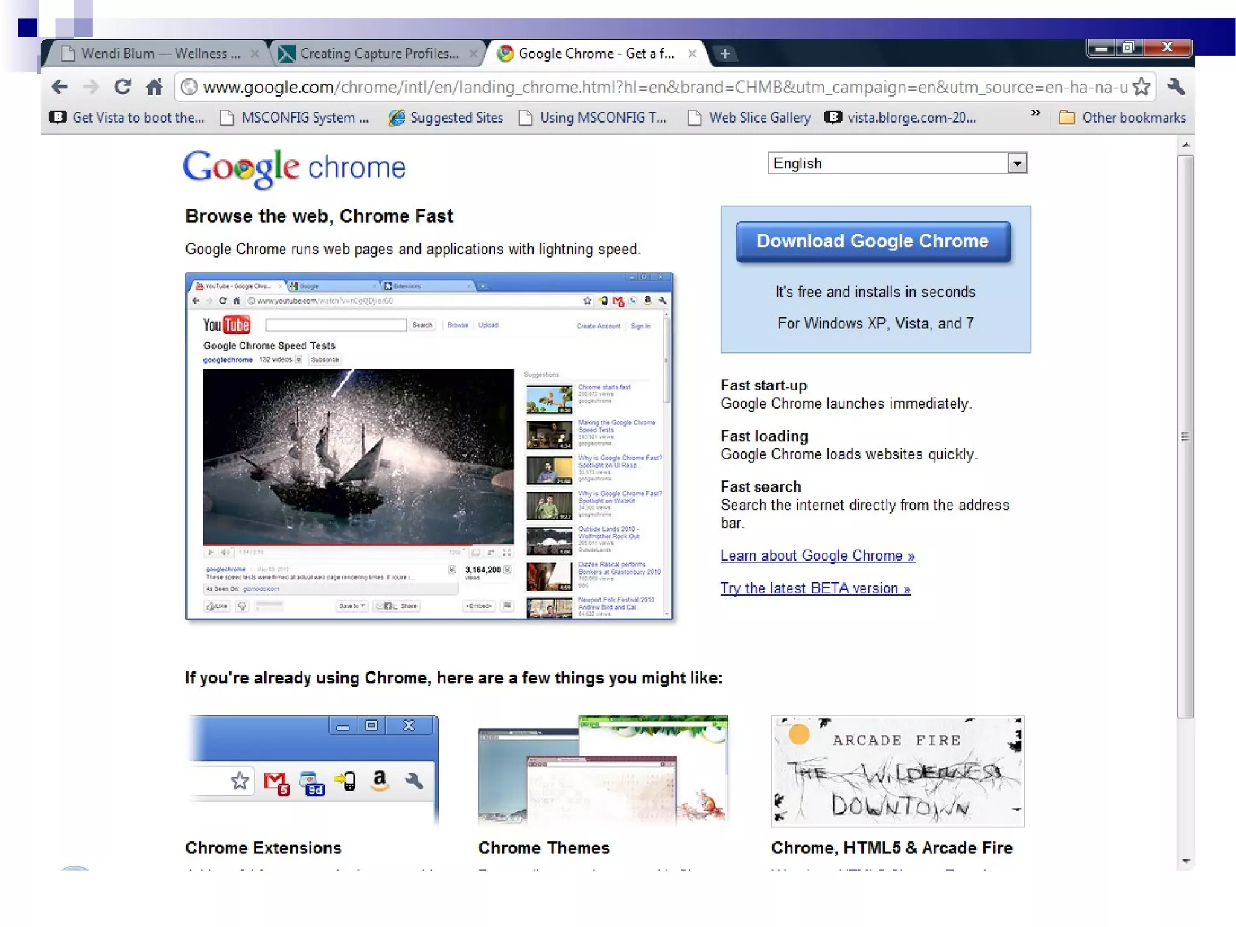Switch to Wendi Blum Wellness tab
Screen dimensions: 1236x927
pyautogui.click(x=160, y=54)
